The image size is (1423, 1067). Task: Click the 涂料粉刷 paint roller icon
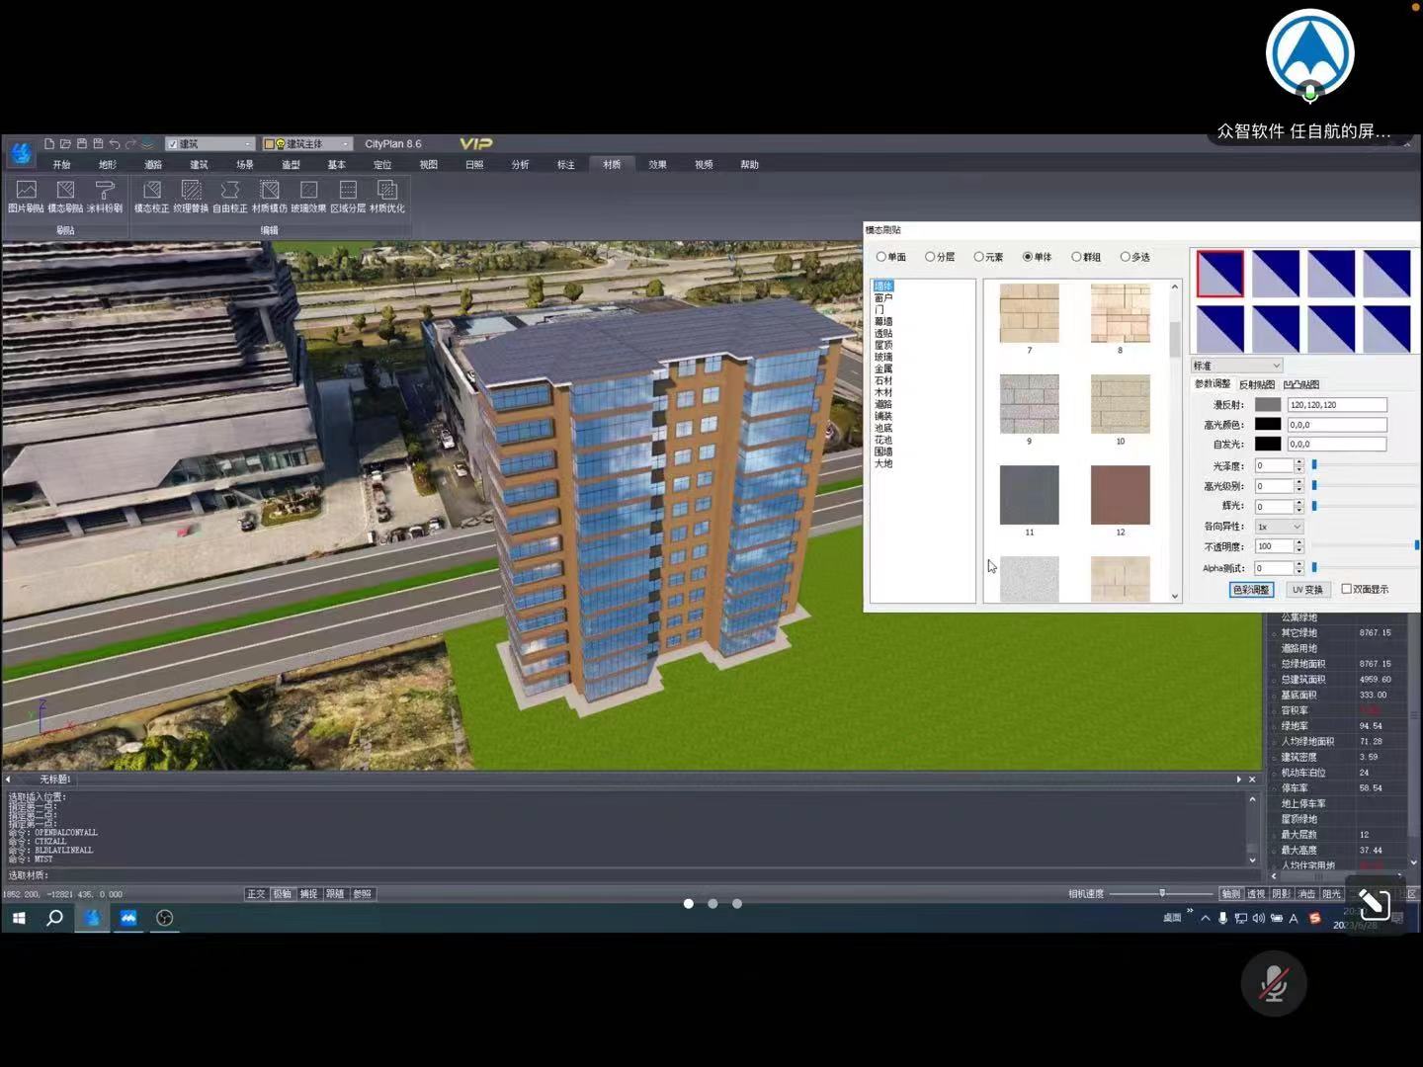105,191
